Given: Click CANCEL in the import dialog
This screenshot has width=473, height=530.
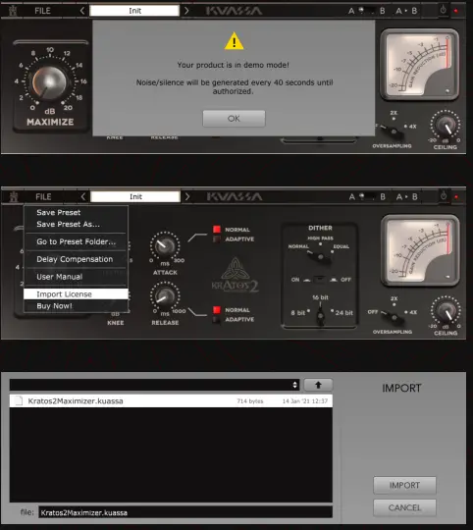Looking at the screenshot, I should pos(404,507).
